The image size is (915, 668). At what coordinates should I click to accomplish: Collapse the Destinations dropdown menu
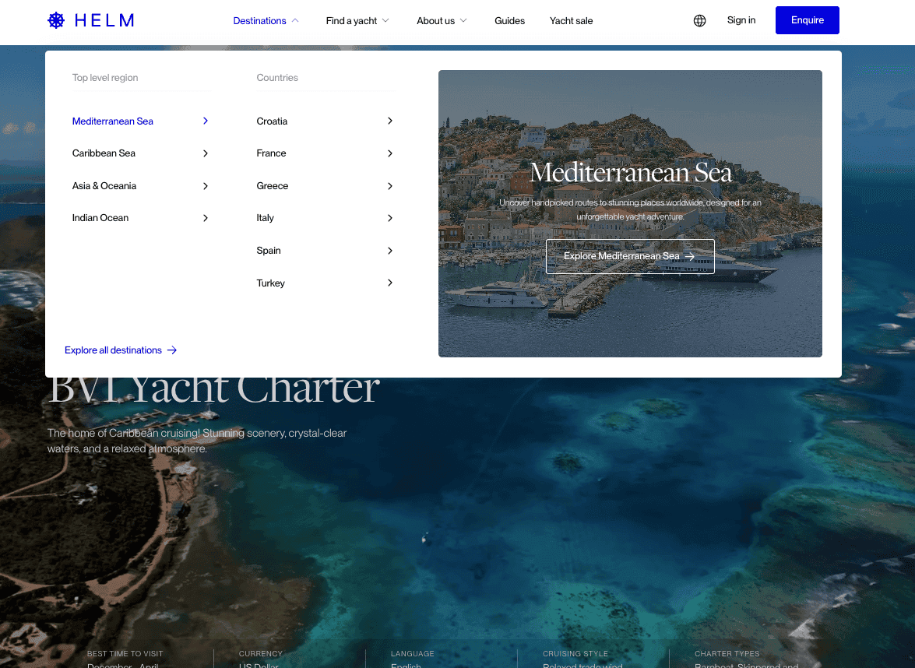(x=266, y=21)
